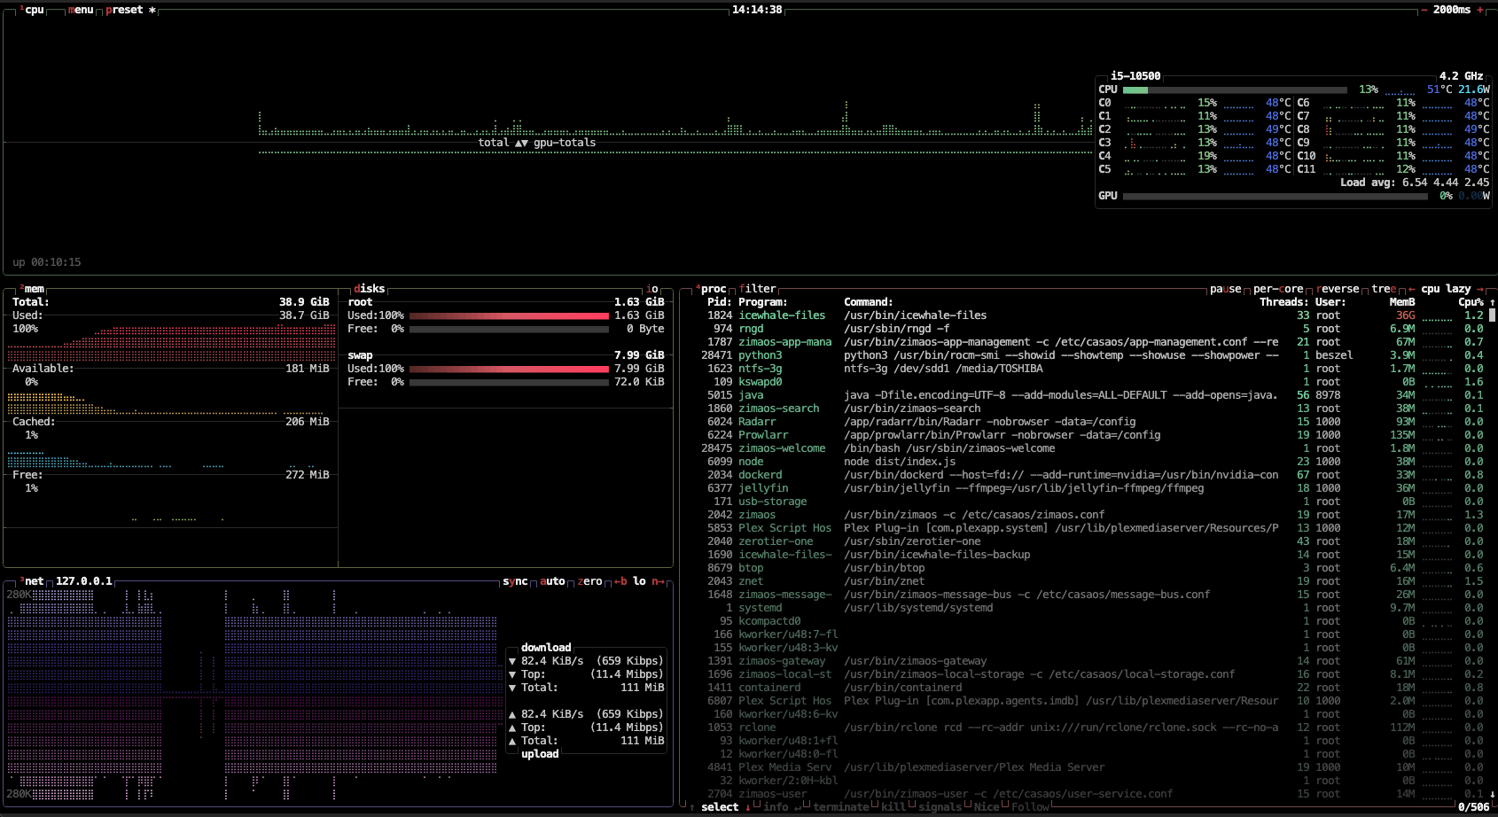Viewport: 1498px width, 817px height.
Task: Toggle reverse sort order
Action: coord(1338,289)
